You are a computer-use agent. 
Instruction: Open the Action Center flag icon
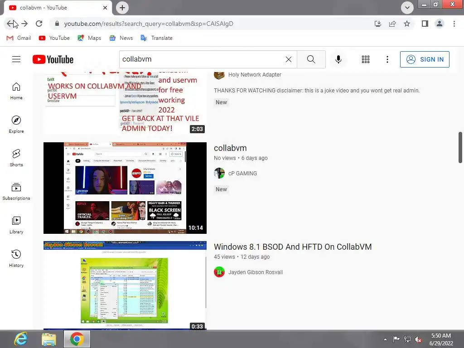pos(396,339)
